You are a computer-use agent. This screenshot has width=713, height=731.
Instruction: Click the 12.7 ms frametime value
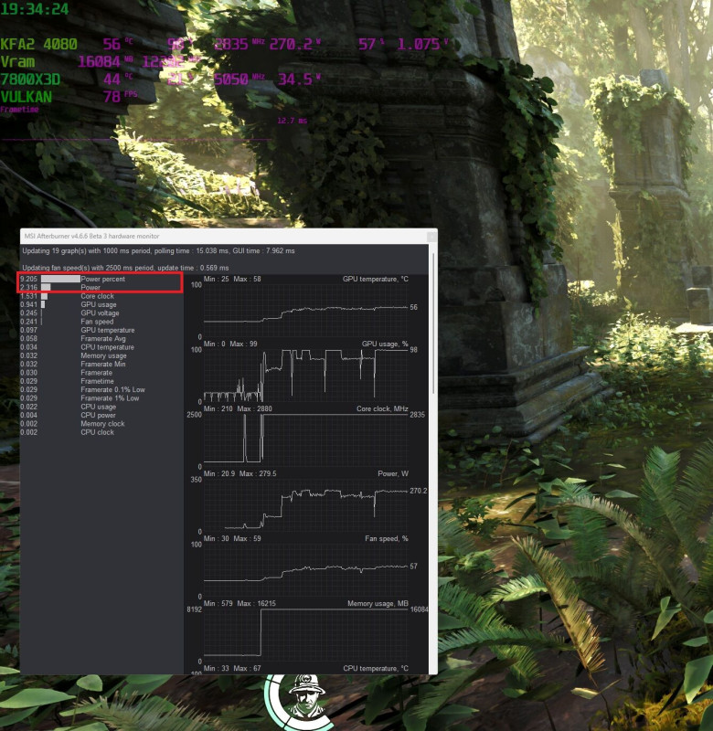point(292,121)
